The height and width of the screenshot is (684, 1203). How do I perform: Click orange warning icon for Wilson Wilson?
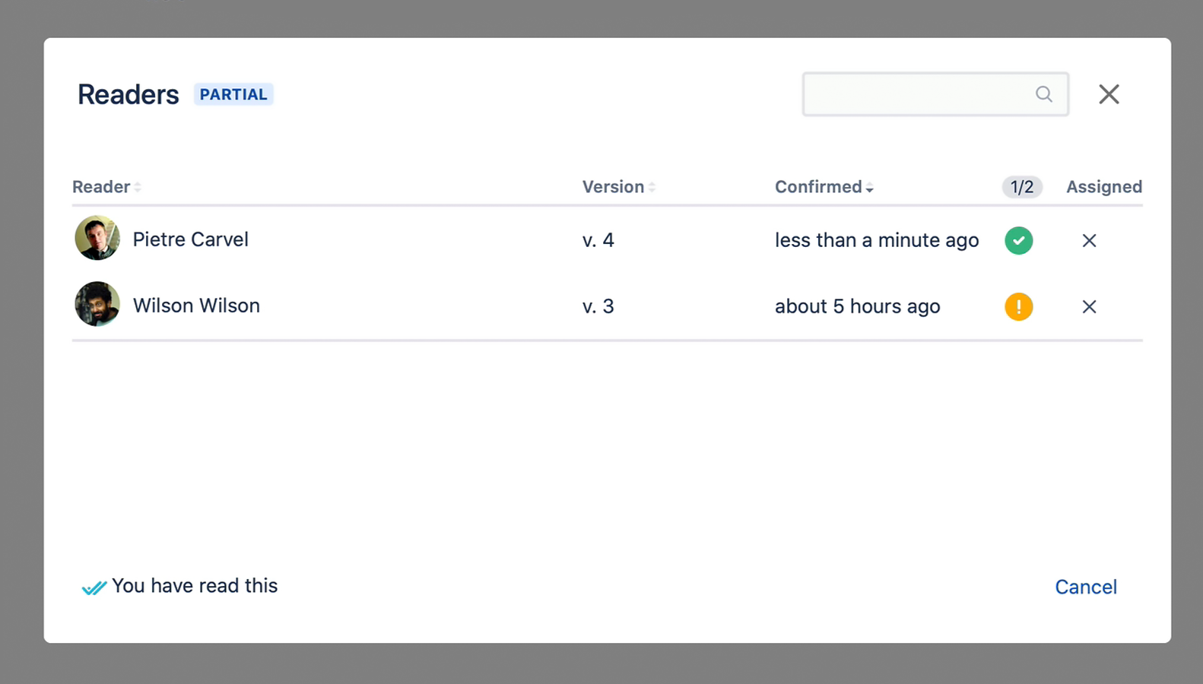[x=1018, y=306]
